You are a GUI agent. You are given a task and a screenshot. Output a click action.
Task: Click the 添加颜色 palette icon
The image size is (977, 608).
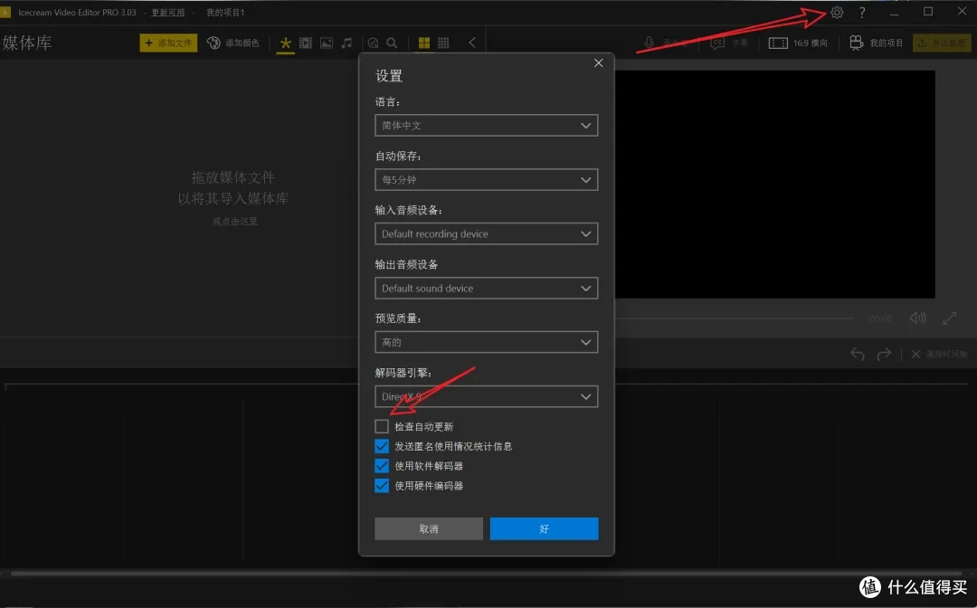[213, 43]
